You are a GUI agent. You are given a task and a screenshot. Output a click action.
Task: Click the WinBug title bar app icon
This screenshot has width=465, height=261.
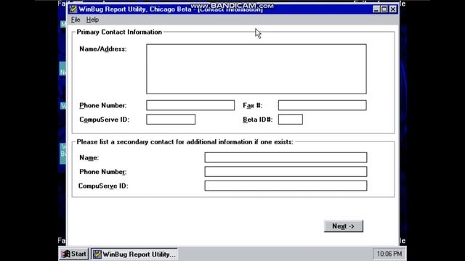(73, 9)
